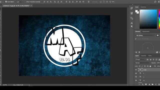Create new adjustment layer icon

pos(149,84)
